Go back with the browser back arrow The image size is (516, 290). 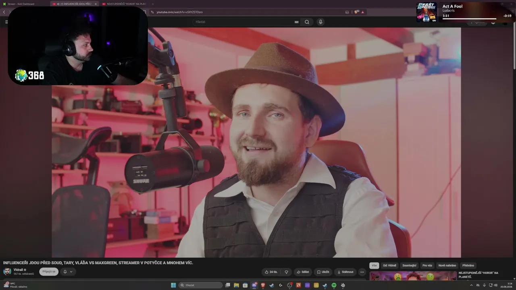[x=4, y=12]
